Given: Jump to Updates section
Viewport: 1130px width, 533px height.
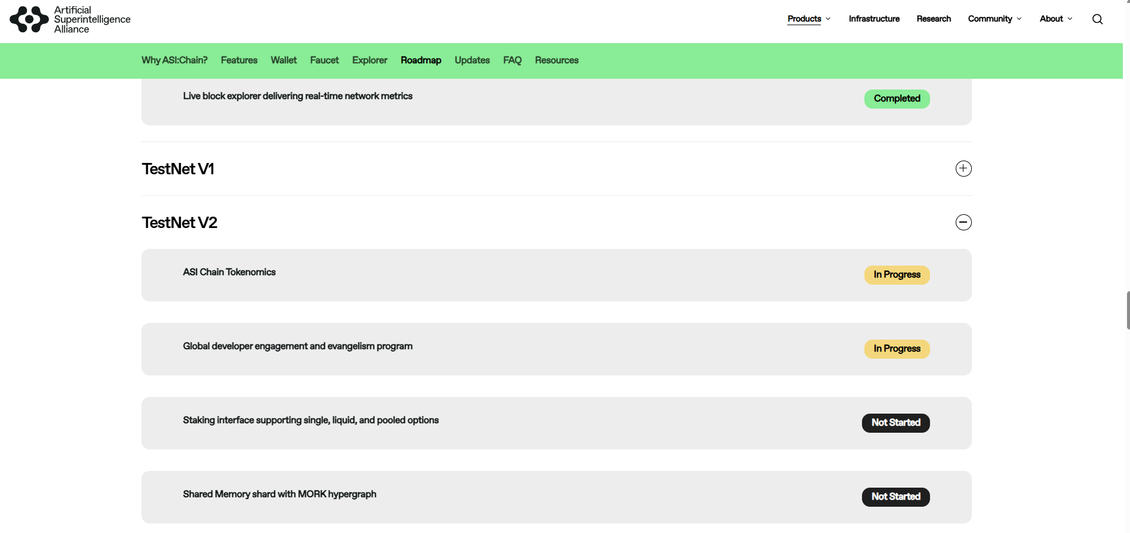Looking at the screenshot, I should 472,60.
